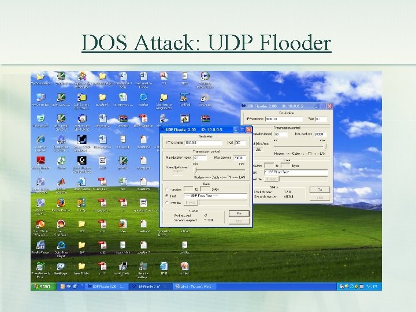
Task: Click the Stop button in the back UDP Flooder window
Action: coord(320,198)
